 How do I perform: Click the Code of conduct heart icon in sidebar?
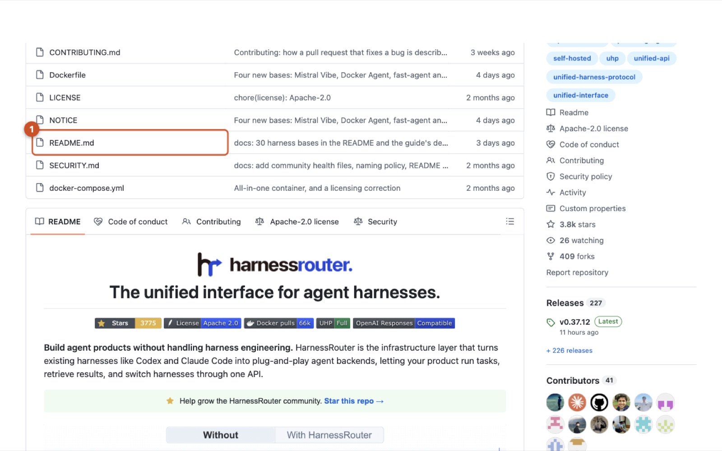(551, 144)
